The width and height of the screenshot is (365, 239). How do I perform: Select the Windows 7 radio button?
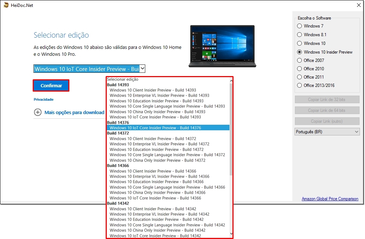pyautogui.click(x=300, y=26)
